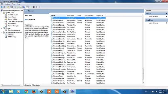Select the Windows Event Log service row
Image resolution: width=168 pixels, height=94 pixels.
pos(78,46)
